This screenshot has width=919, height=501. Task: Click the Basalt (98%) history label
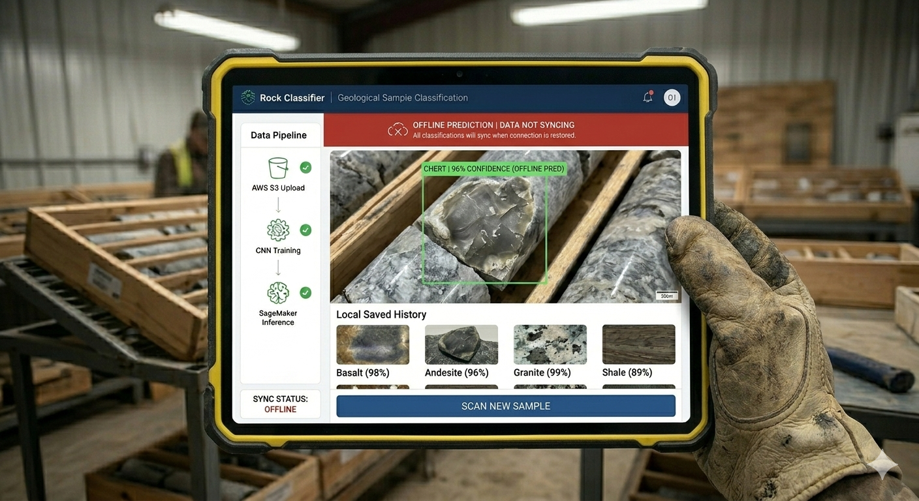pos(362,372)
